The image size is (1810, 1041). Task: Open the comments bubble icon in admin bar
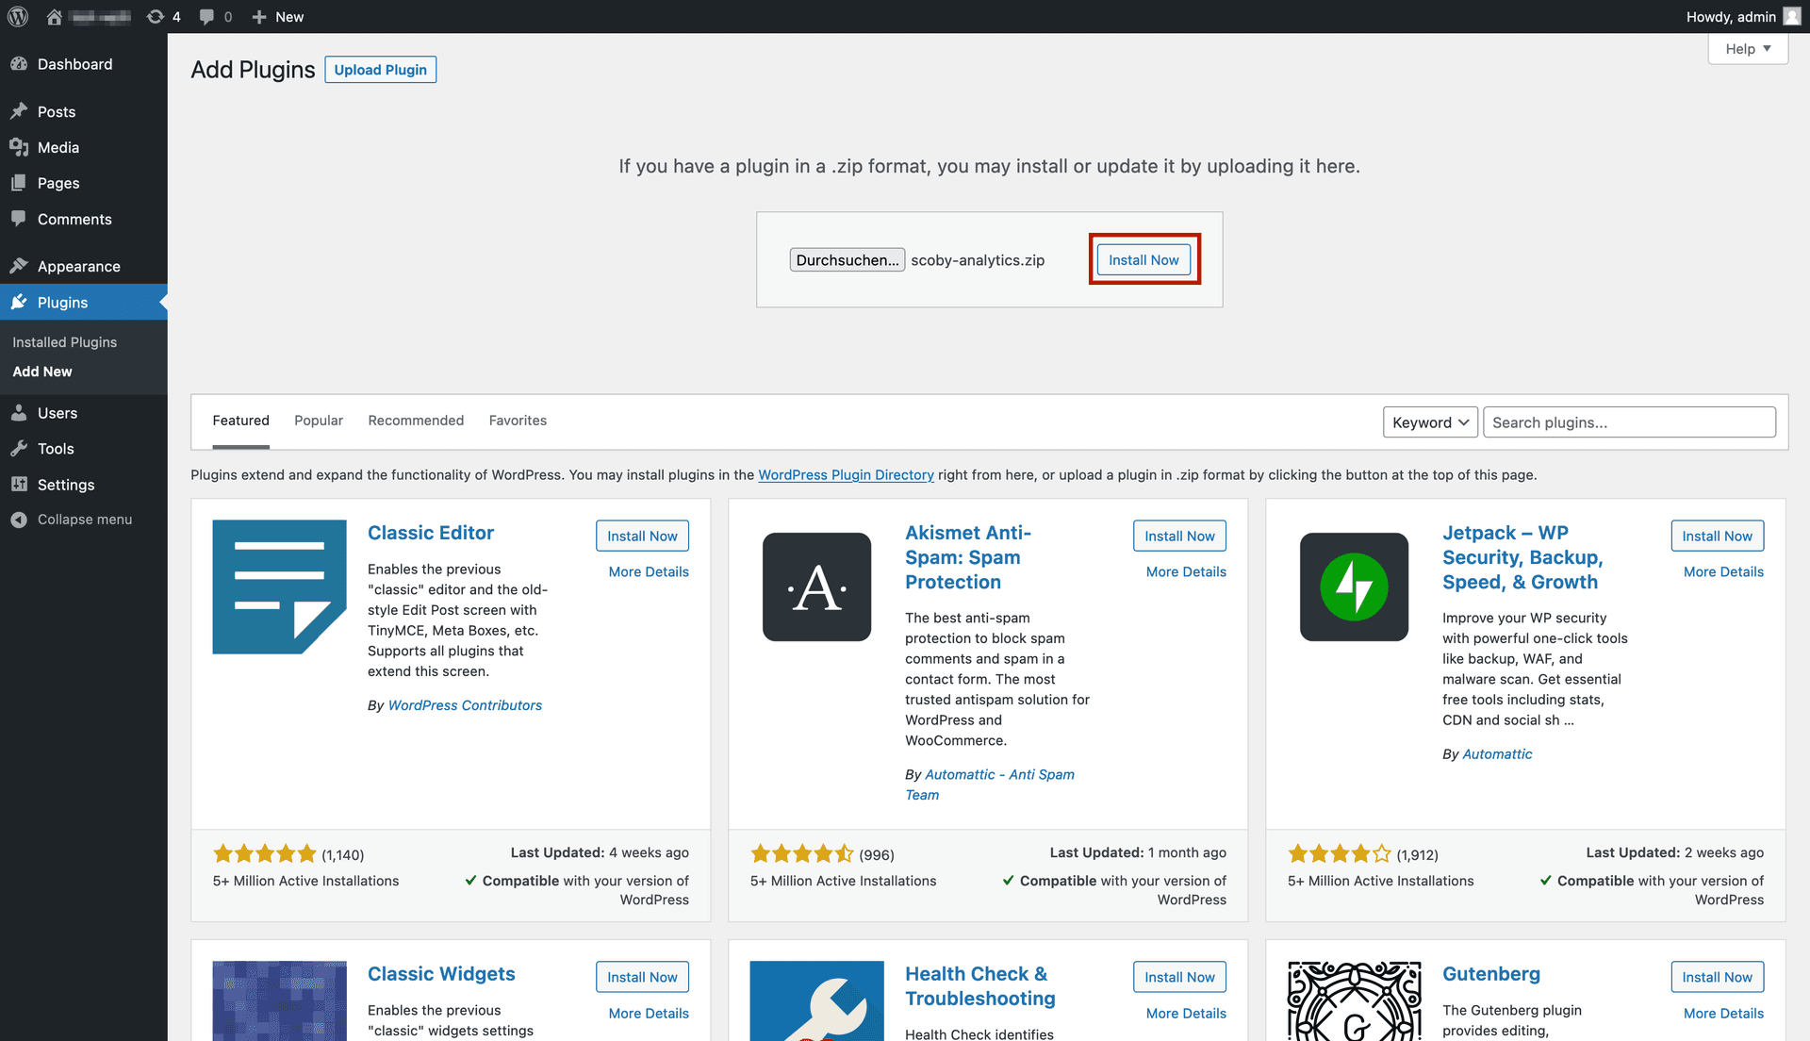point(206,17)
